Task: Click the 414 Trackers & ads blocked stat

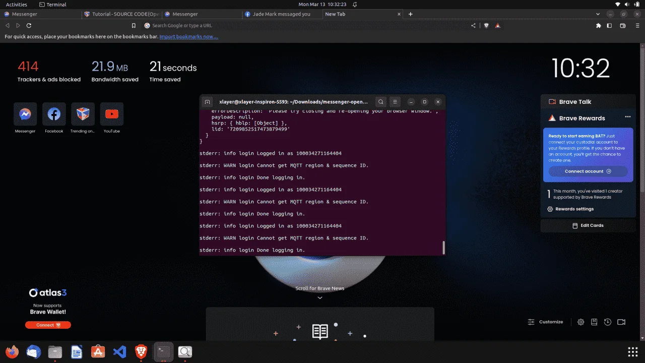Action: coord(49,71)
